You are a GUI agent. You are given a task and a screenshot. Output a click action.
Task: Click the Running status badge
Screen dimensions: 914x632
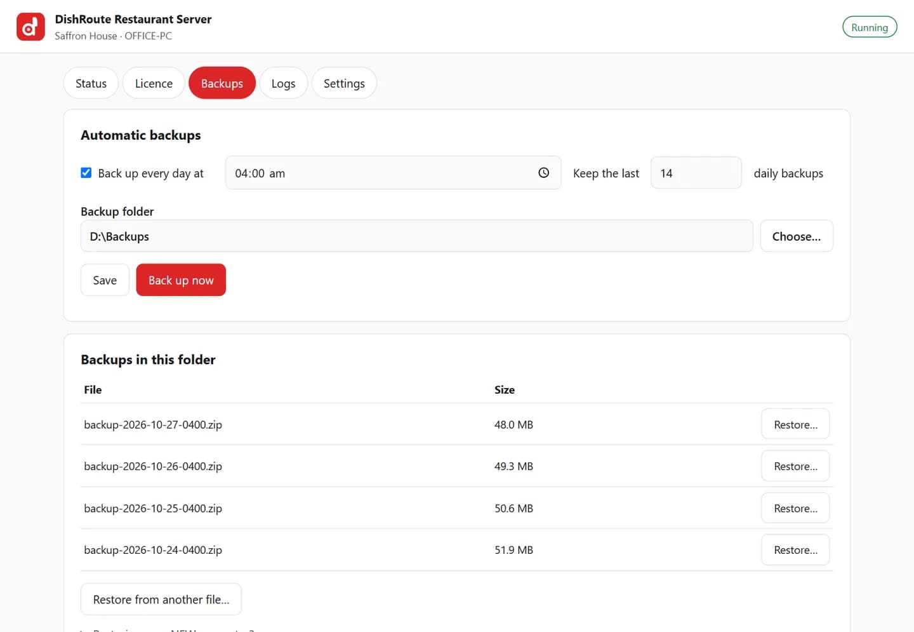pyautogui.click(x=870, y=27)
